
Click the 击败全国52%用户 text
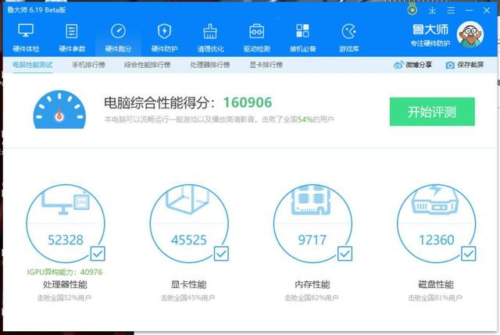click(x=64, y=298)
